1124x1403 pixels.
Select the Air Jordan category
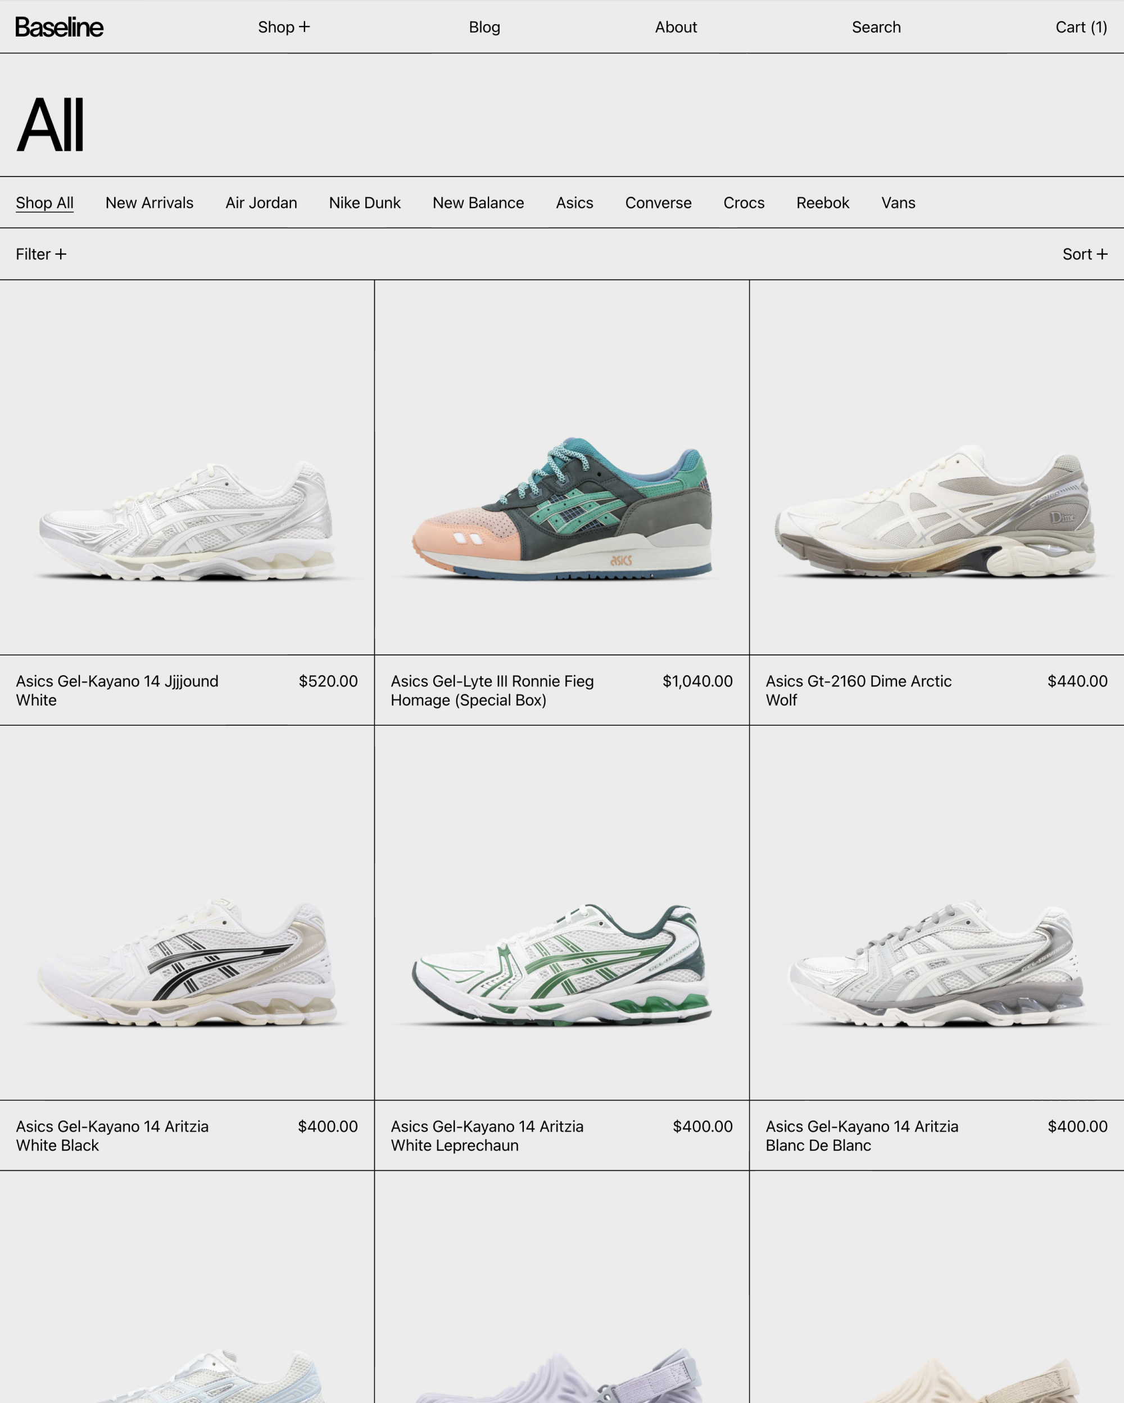coord(261,202)
